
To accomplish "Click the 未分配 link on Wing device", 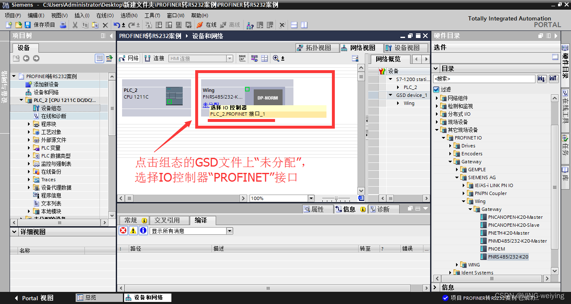I will pyautogui.click(x=210, y=104).
